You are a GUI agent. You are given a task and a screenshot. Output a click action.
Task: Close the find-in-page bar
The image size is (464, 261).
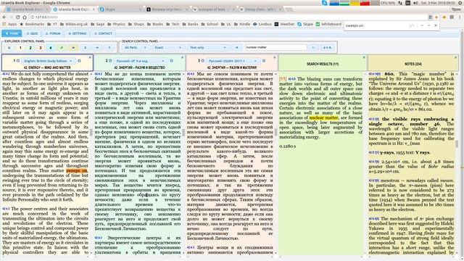(x=436, y=26)
